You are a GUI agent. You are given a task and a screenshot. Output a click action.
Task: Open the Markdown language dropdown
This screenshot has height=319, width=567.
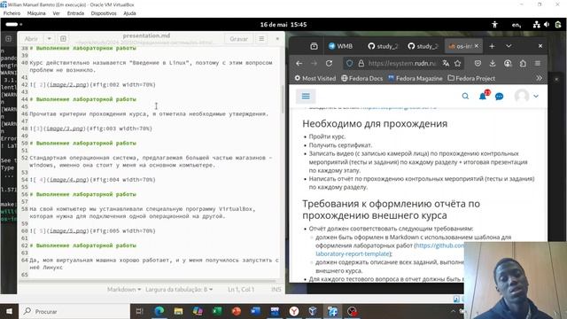(x=124, y=290)
